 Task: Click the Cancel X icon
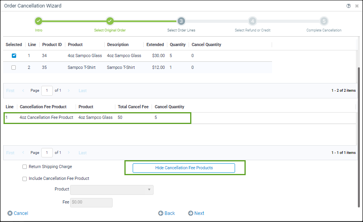pyautogui.click(x=10, y=213)
